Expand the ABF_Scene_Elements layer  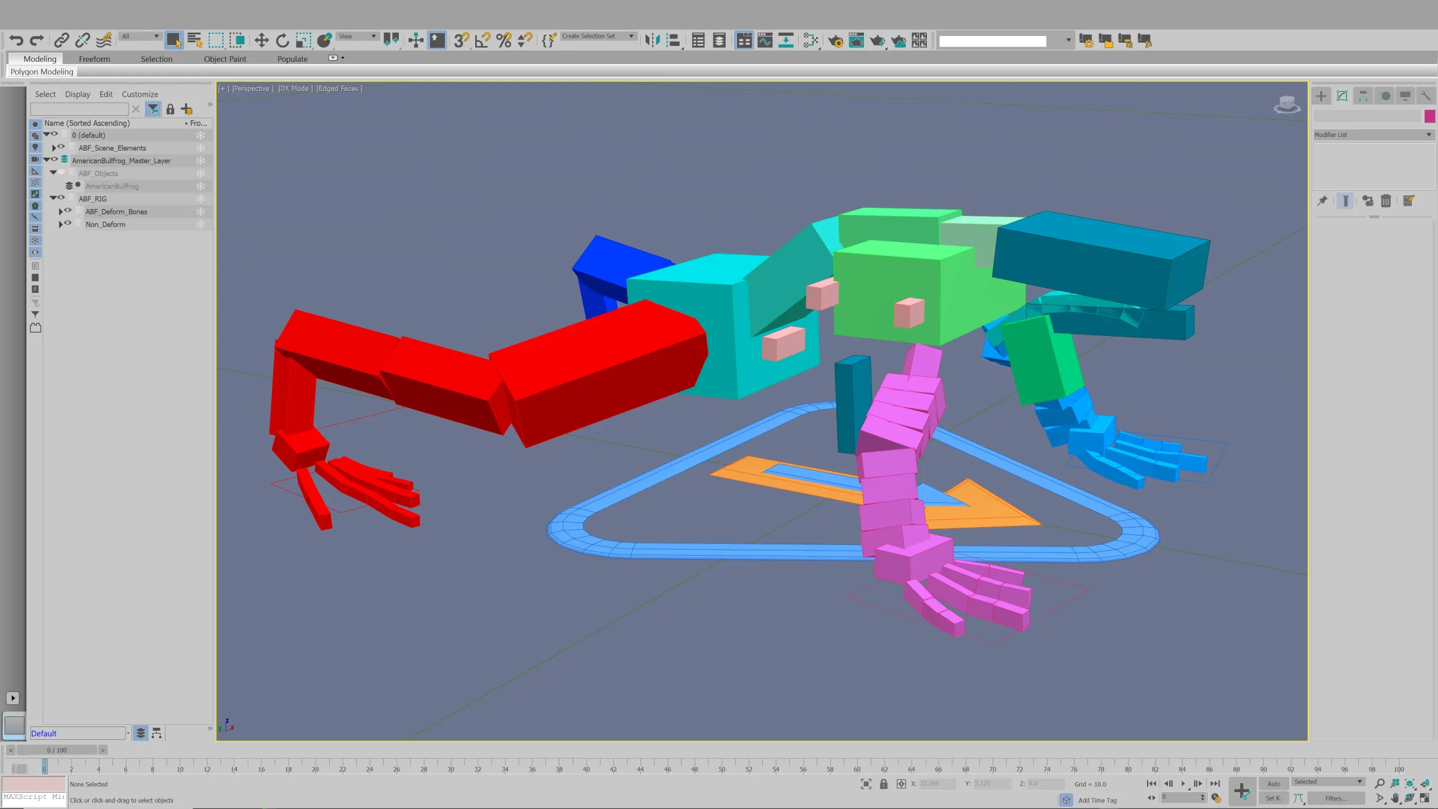click(x=54, y=148)
